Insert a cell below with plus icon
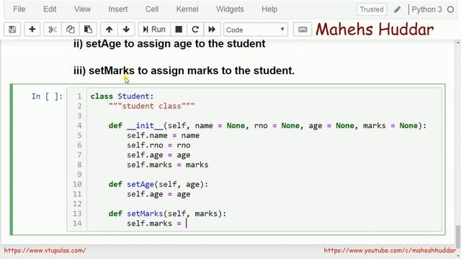This screenshot has width=461, height=259. pos(32,29)
